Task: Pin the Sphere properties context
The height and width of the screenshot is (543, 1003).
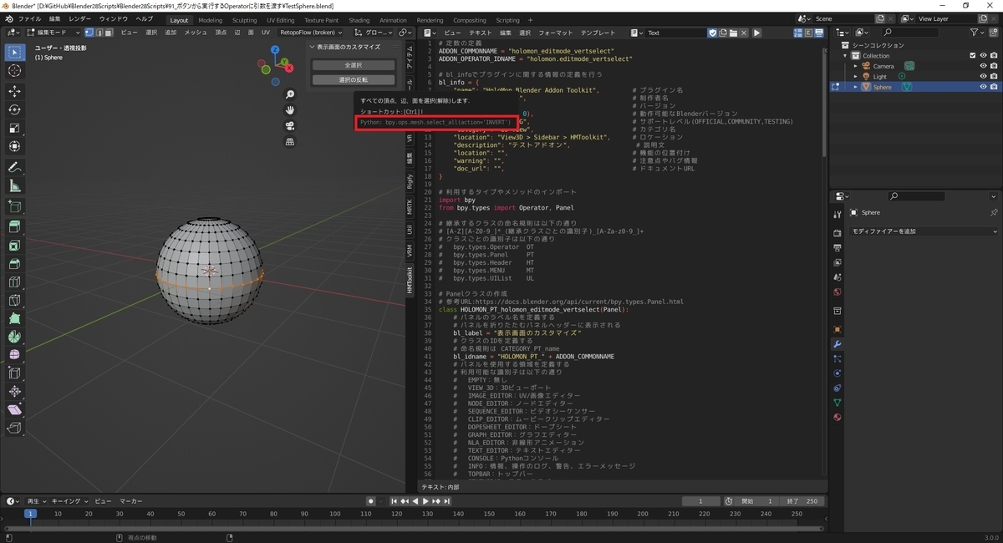Action: pyautogui.click(x=994, y=213)
